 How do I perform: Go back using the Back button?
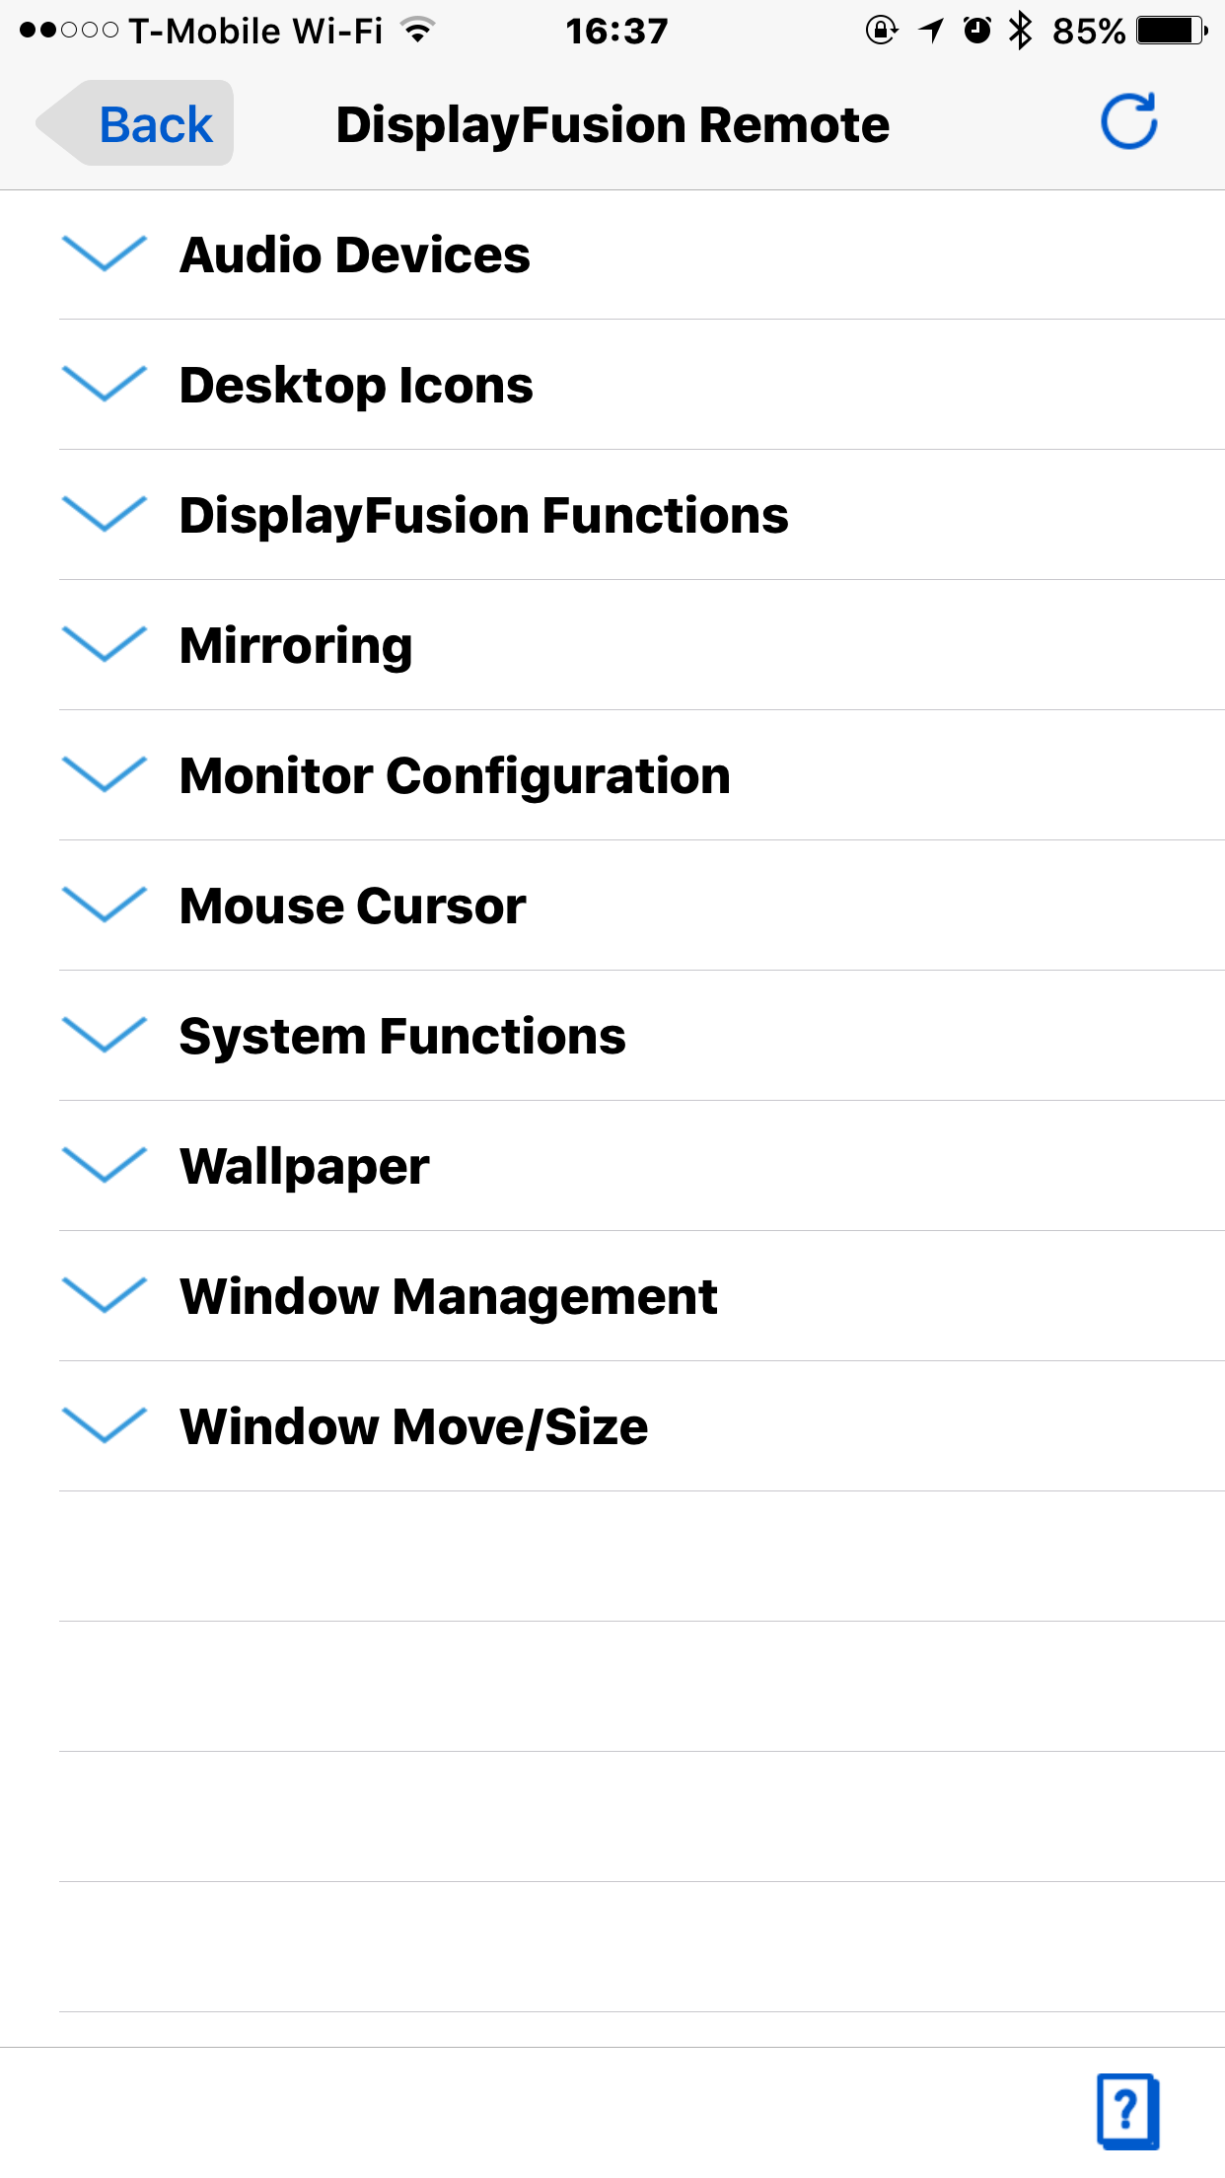pos(135,123)
